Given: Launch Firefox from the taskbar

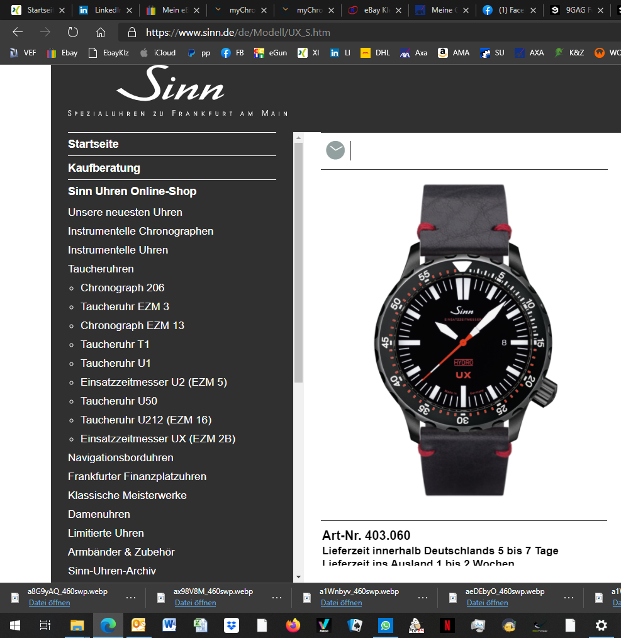Looking at the screenshot, I should [x=293, y=625].
